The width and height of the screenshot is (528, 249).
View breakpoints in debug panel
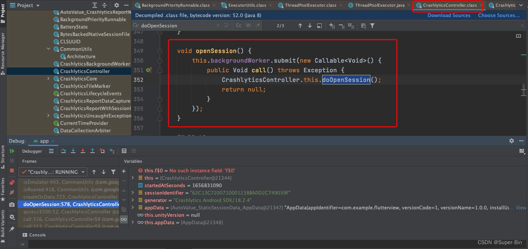(x=12, y=183)
